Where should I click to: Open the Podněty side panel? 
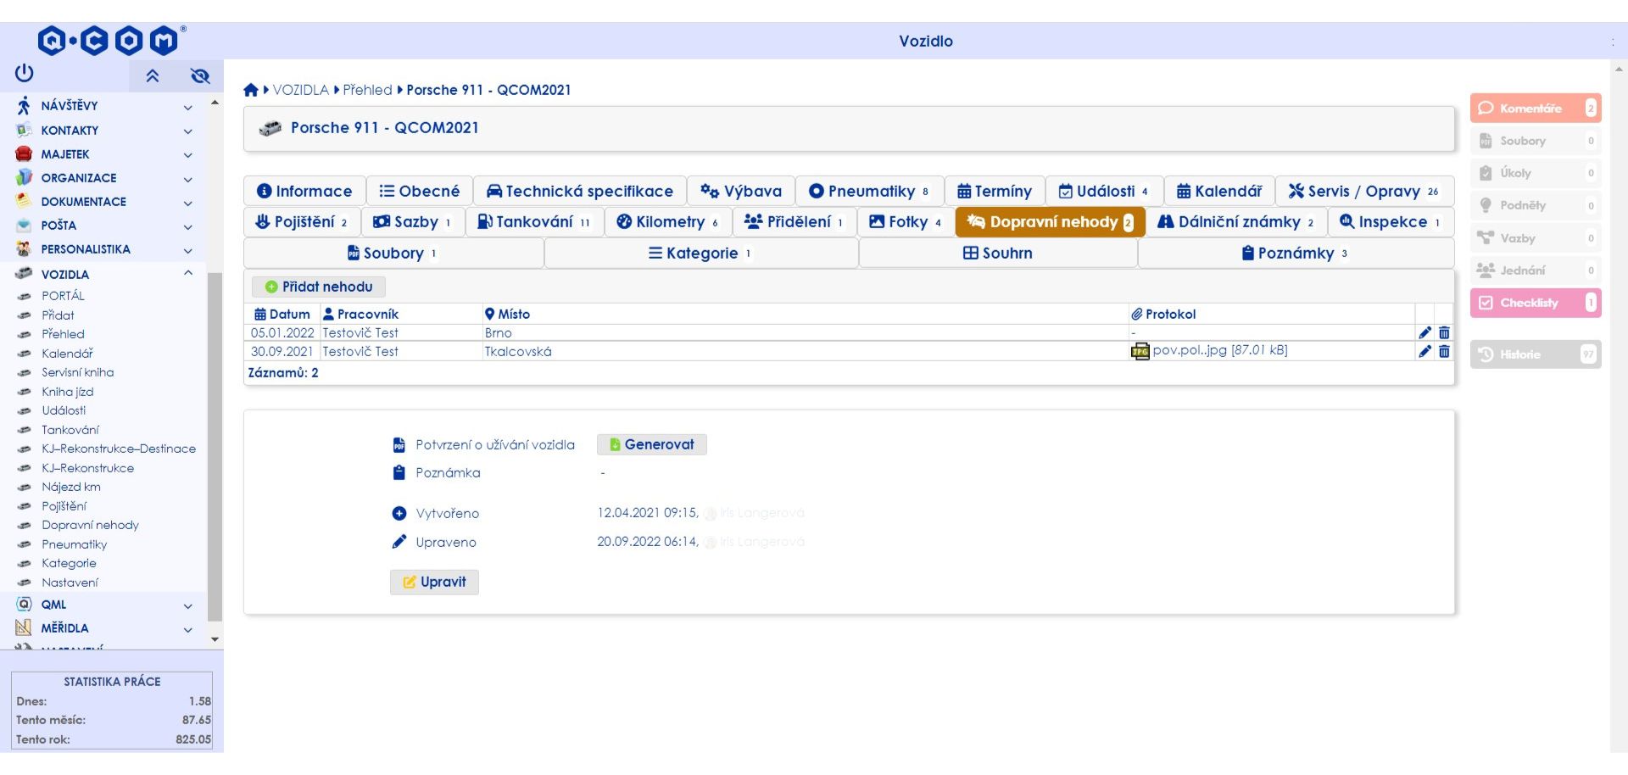tap(1536, 205)
